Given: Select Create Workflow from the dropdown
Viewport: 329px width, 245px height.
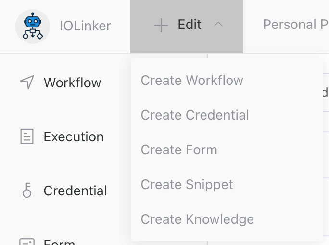Looking at the screenshot, I should (x=192, y=80).
